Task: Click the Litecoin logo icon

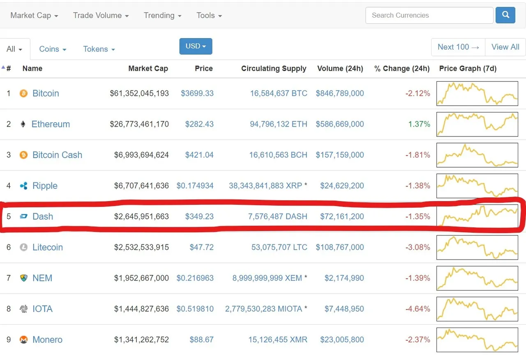Action: coord(24,247)
